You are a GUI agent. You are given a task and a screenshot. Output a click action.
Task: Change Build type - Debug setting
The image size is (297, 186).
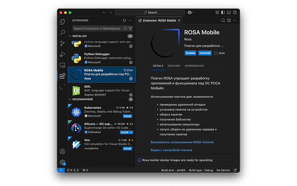[201, 170]
